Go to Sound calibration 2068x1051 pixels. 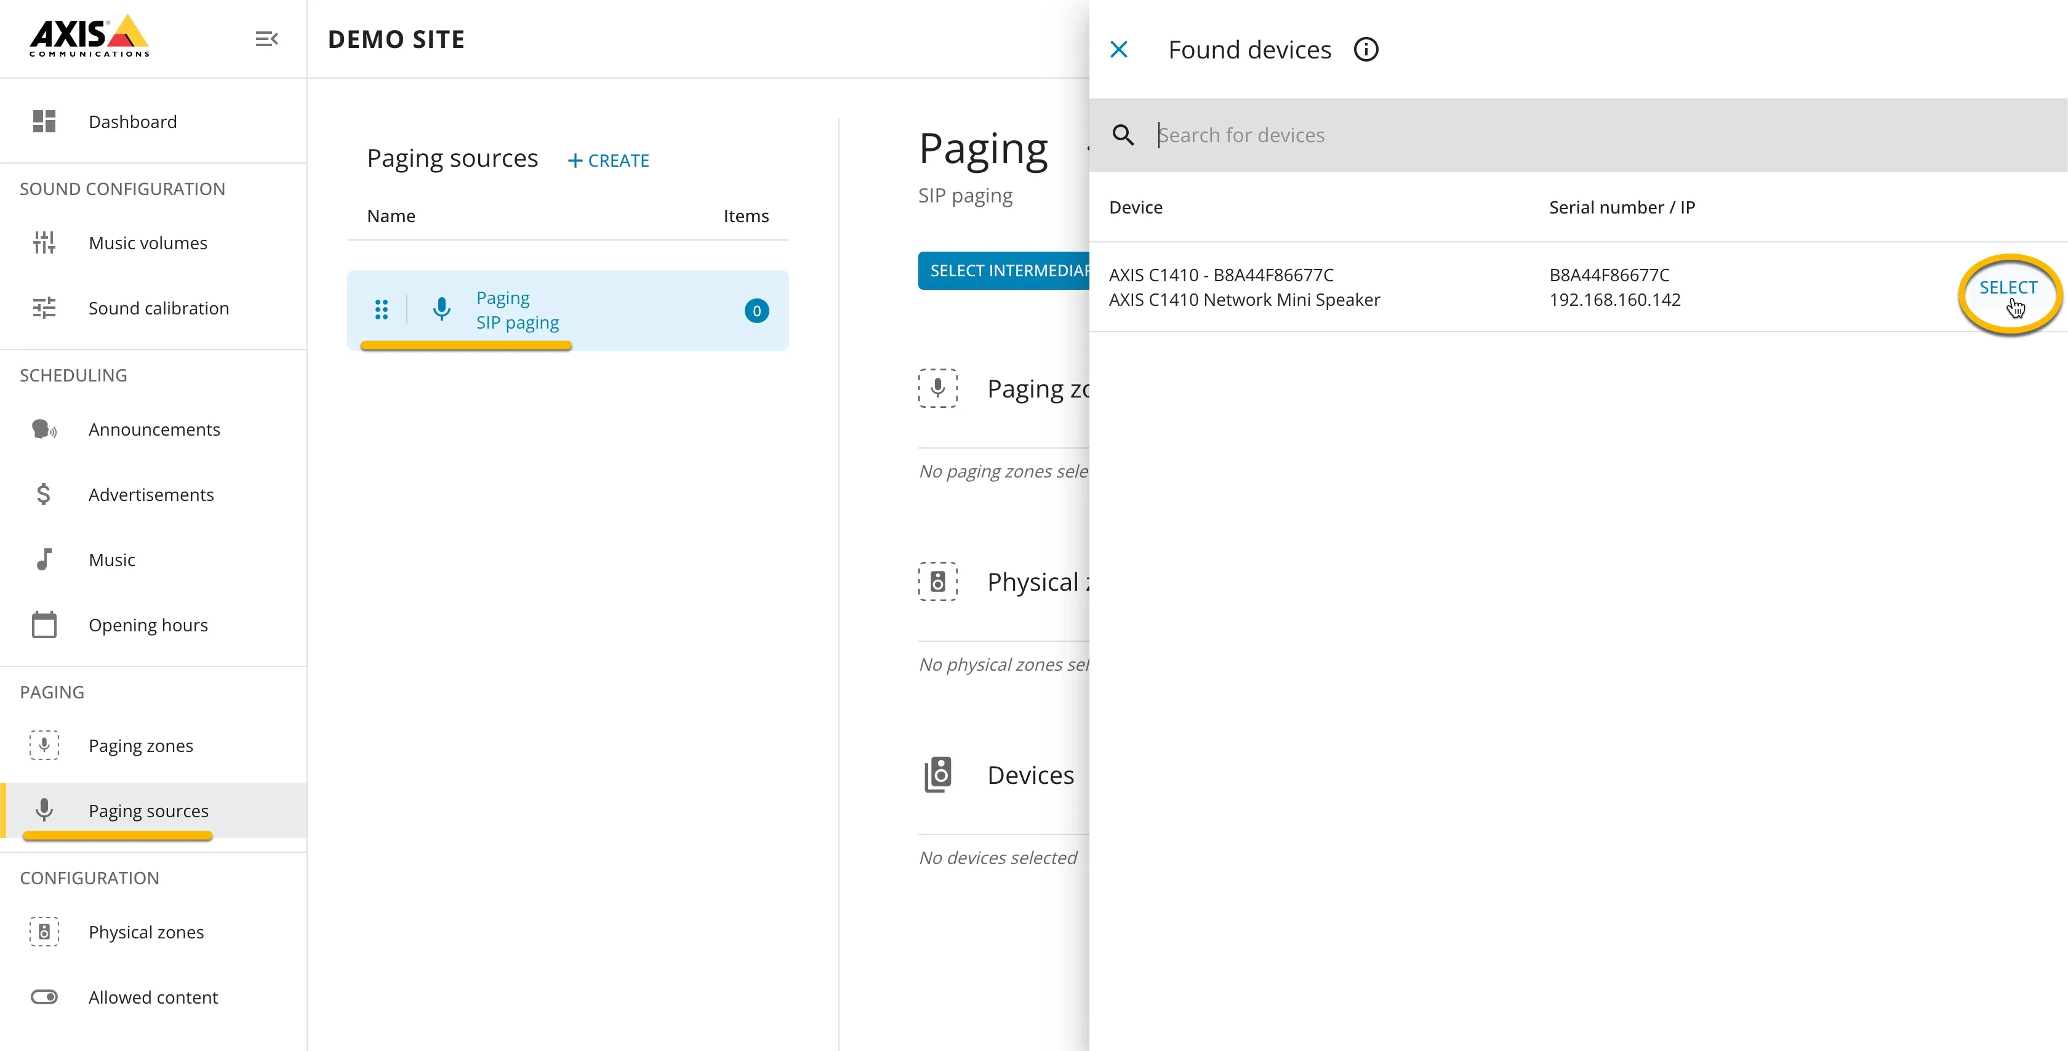[153, 308]
